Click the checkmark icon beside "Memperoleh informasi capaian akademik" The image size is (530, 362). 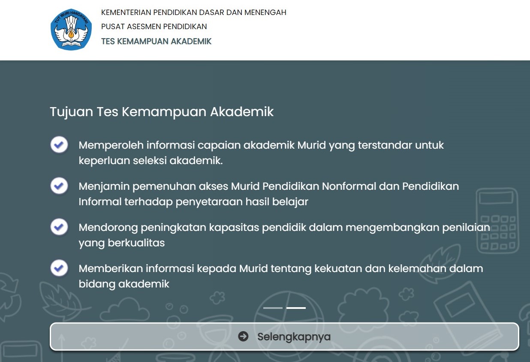[59, 145]
